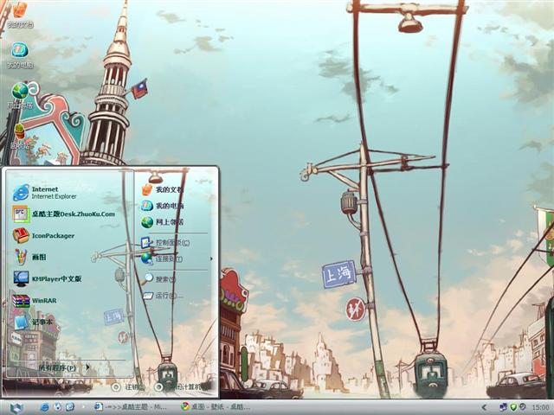The width and height of the screenshot is (554, 415).
Task: Click the network monitors tray icon
Action: click(503, 407)
